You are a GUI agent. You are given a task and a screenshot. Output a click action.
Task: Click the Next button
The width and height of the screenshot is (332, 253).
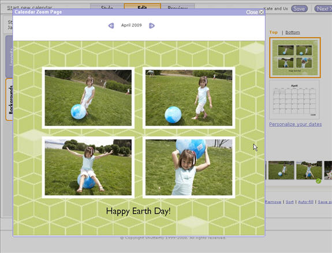(323, 9)
